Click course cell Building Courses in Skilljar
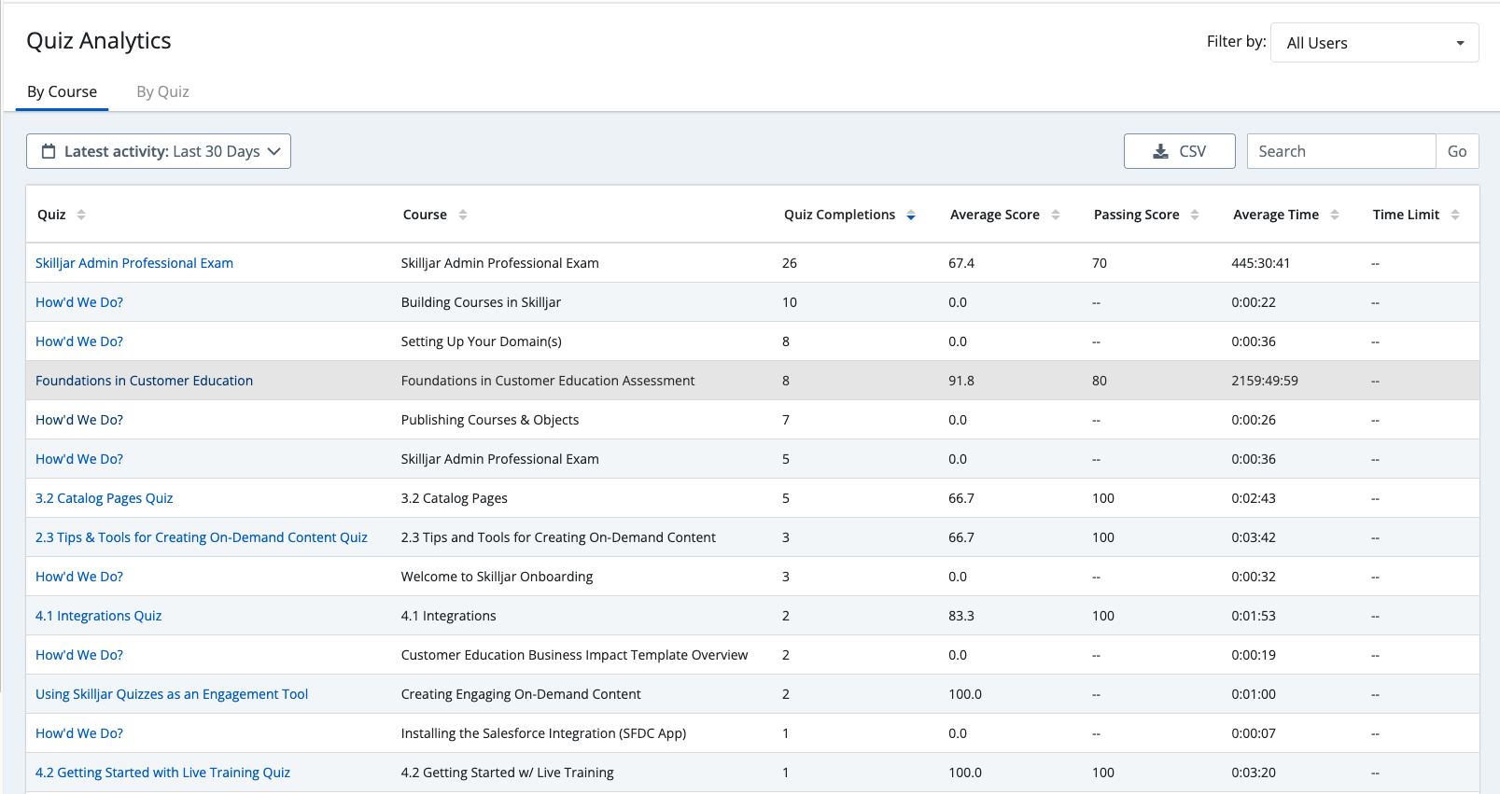The height and width of the screenshot is (794, 1500). click(481, 302)
